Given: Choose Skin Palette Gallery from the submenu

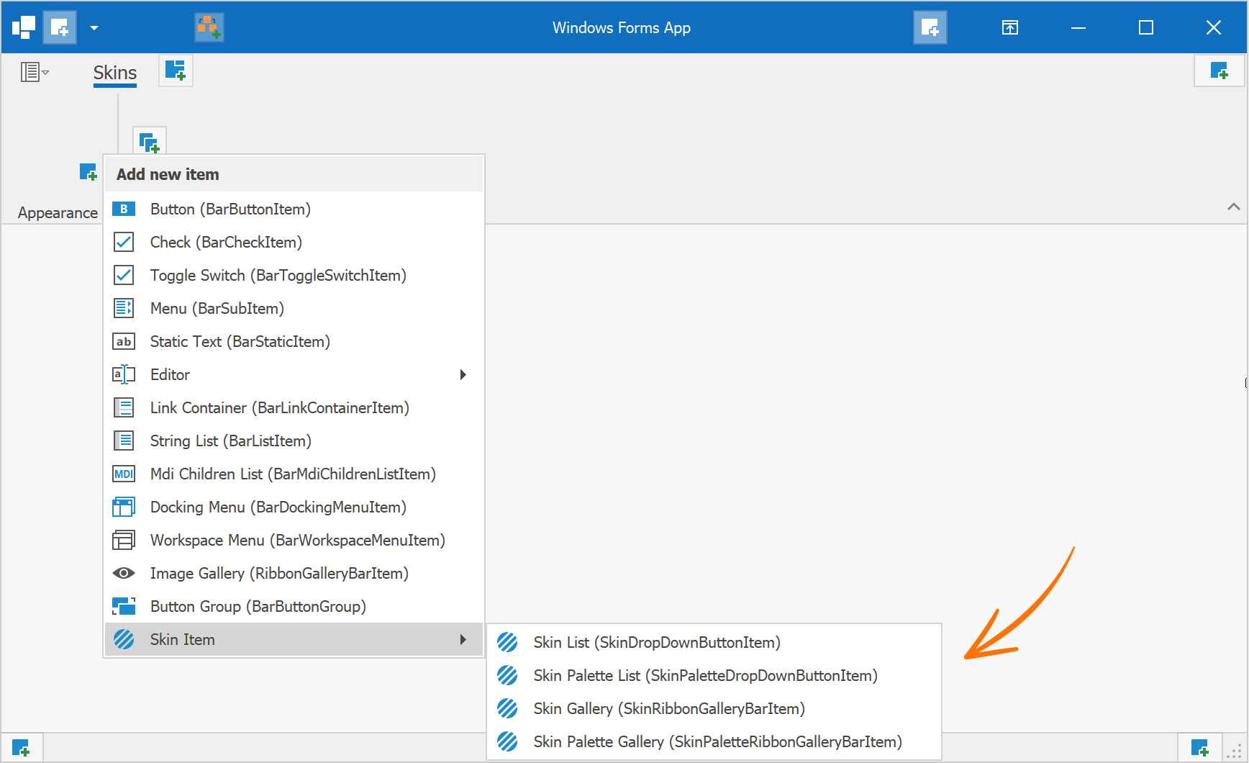Looking at the screenshot, I should pyautogui.click(x=717, y=741).
